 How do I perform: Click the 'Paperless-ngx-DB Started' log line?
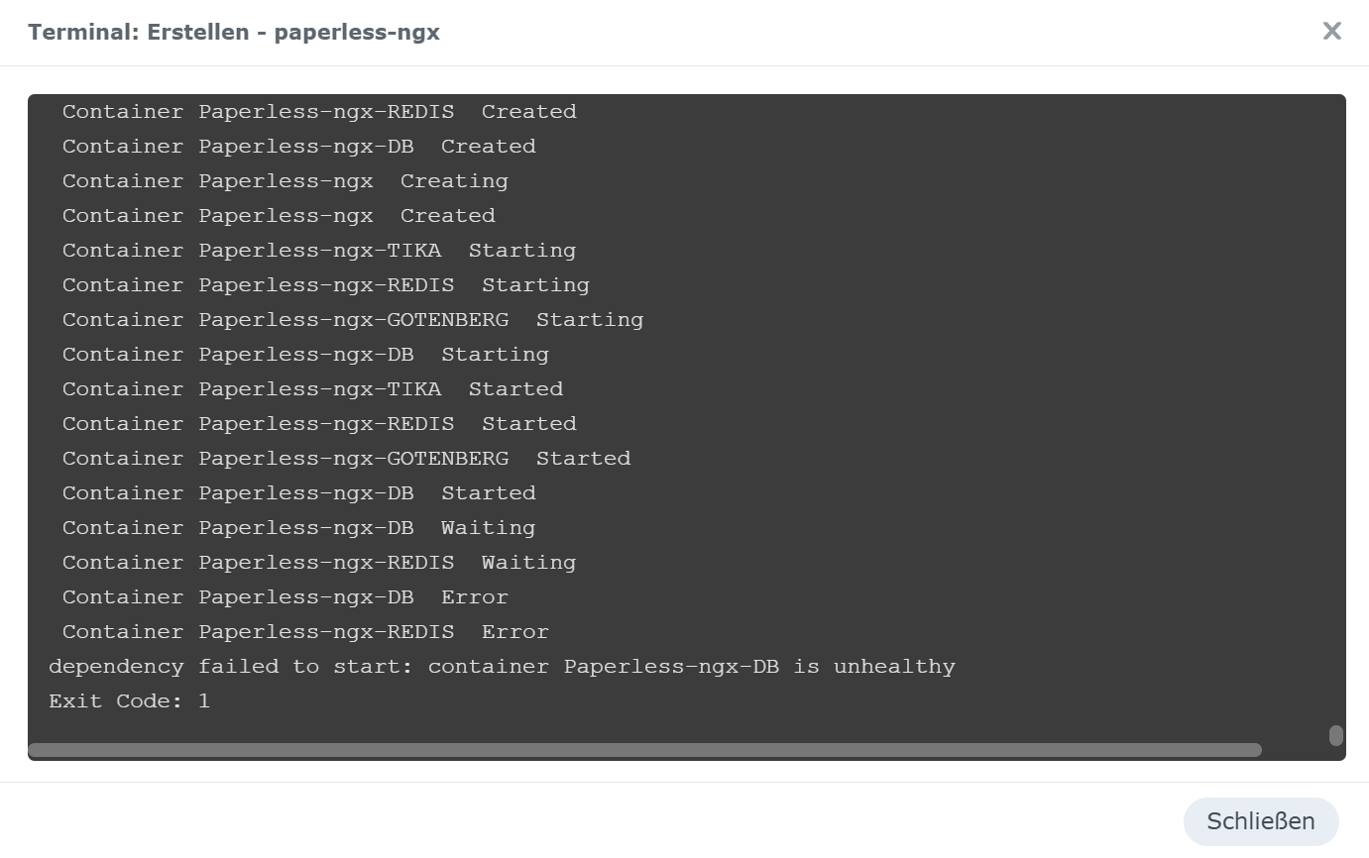click(298, 493)
